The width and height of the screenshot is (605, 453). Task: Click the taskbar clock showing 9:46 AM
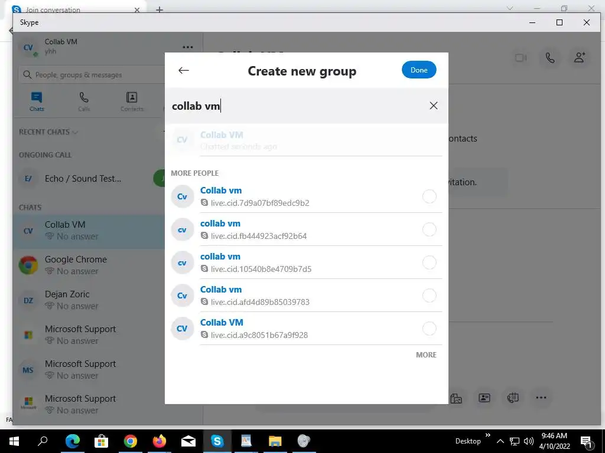[x=554, y=441]
